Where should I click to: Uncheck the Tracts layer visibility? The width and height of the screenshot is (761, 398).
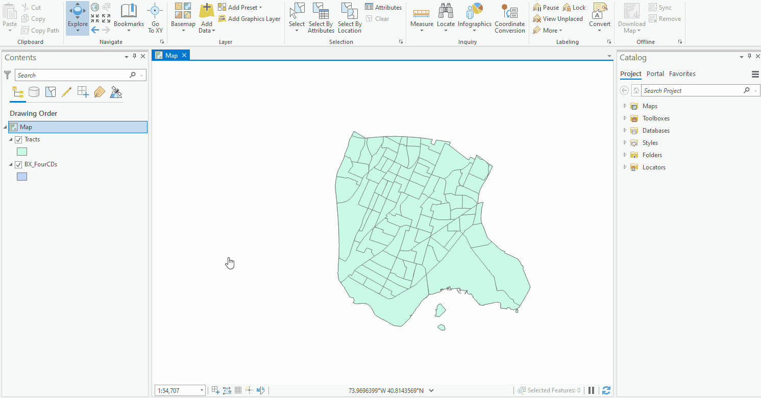coord(18,139)
